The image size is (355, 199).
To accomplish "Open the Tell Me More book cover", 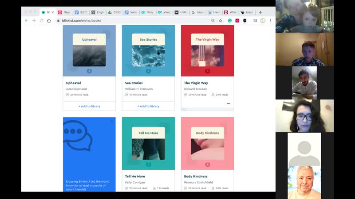I will tap(148, 143).
